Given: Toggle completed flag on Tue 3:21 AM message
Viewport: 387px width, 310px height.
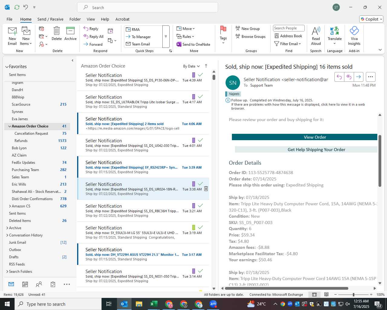Looking at the screenshot, I should (200, 205).
